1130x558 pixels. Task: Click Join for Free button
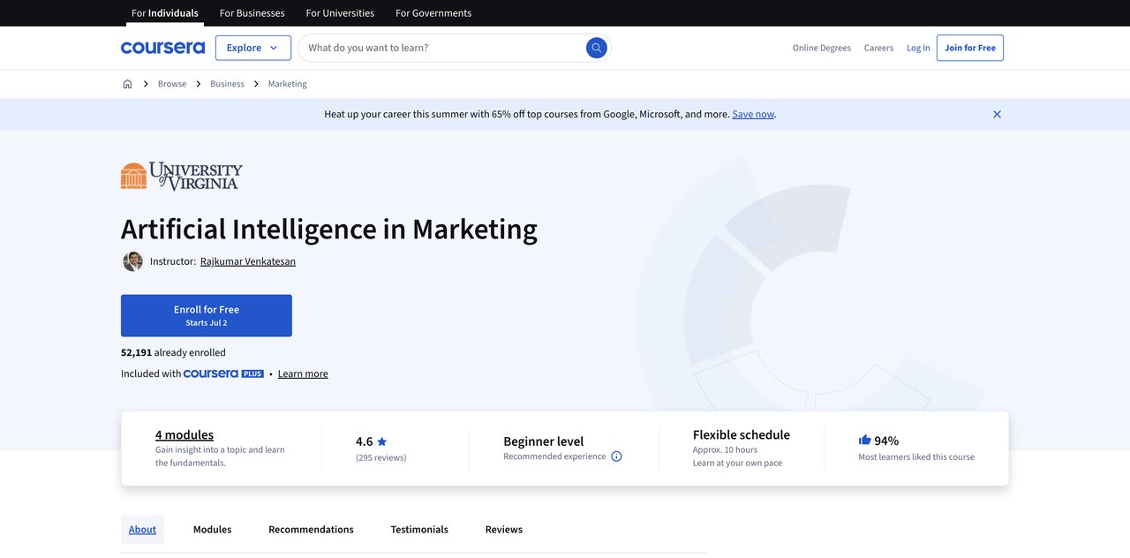[x=970, y=48]
